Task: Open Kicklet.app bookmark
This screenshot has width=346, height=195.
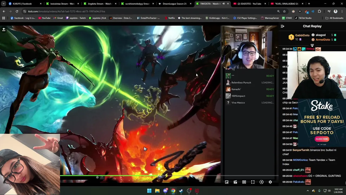Action: [217, 18]
